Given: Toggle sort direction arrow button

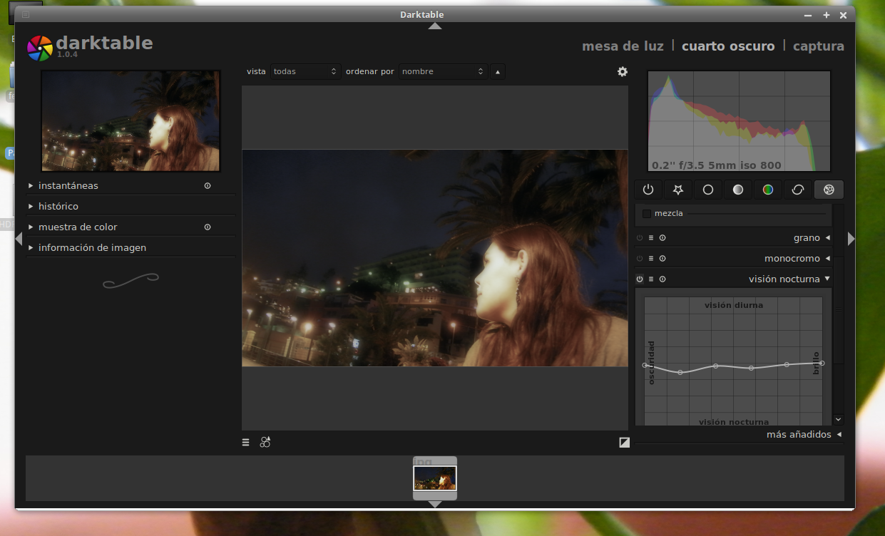Looking at the screenshot, I should (x=498, y=71).
